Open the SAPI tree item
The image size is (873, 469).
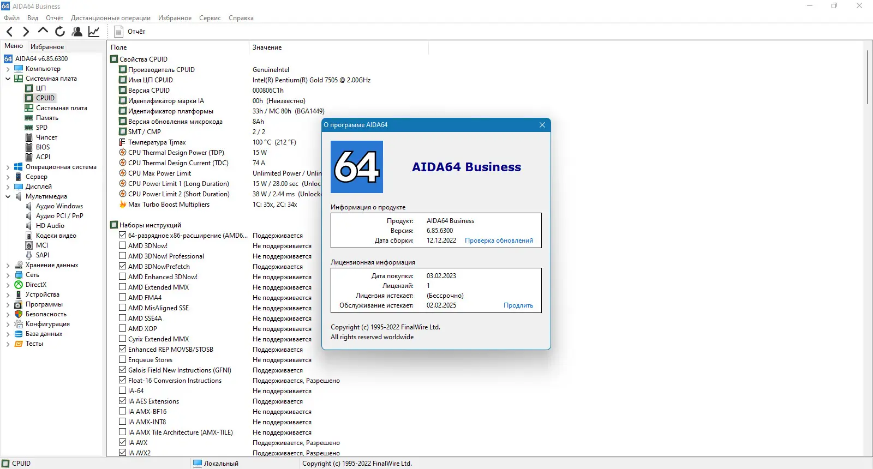point(43,255)
